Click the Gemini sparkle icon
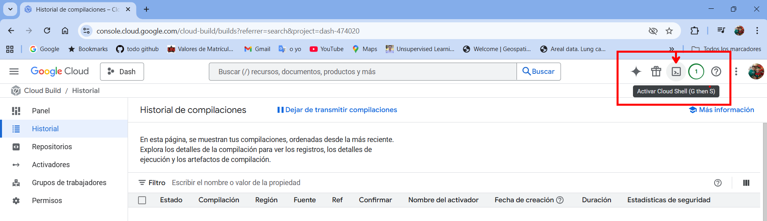Screen dimensions: 767x221 (636, 71)
